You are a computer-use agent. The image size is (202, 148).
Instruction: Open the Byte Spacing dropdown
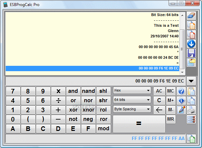tap(132, 109)
